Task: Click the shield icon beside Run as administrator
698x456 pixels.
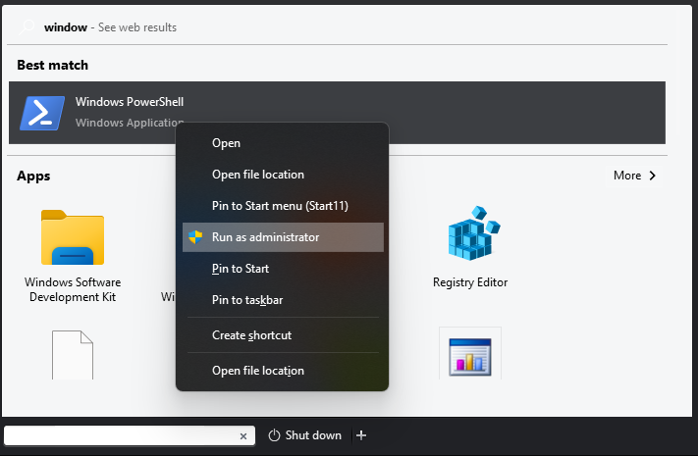Action: (195, 237)
